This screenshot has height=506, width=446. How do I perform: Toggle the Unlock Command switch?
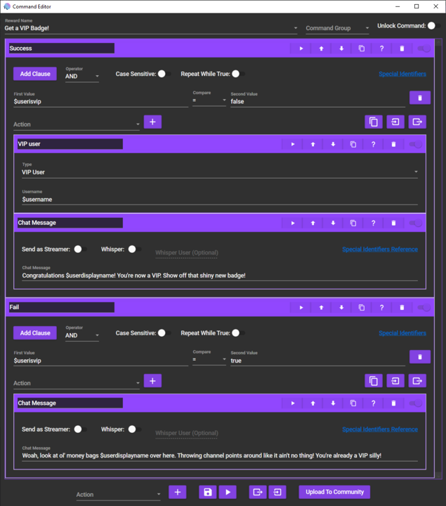click(433, 26)
